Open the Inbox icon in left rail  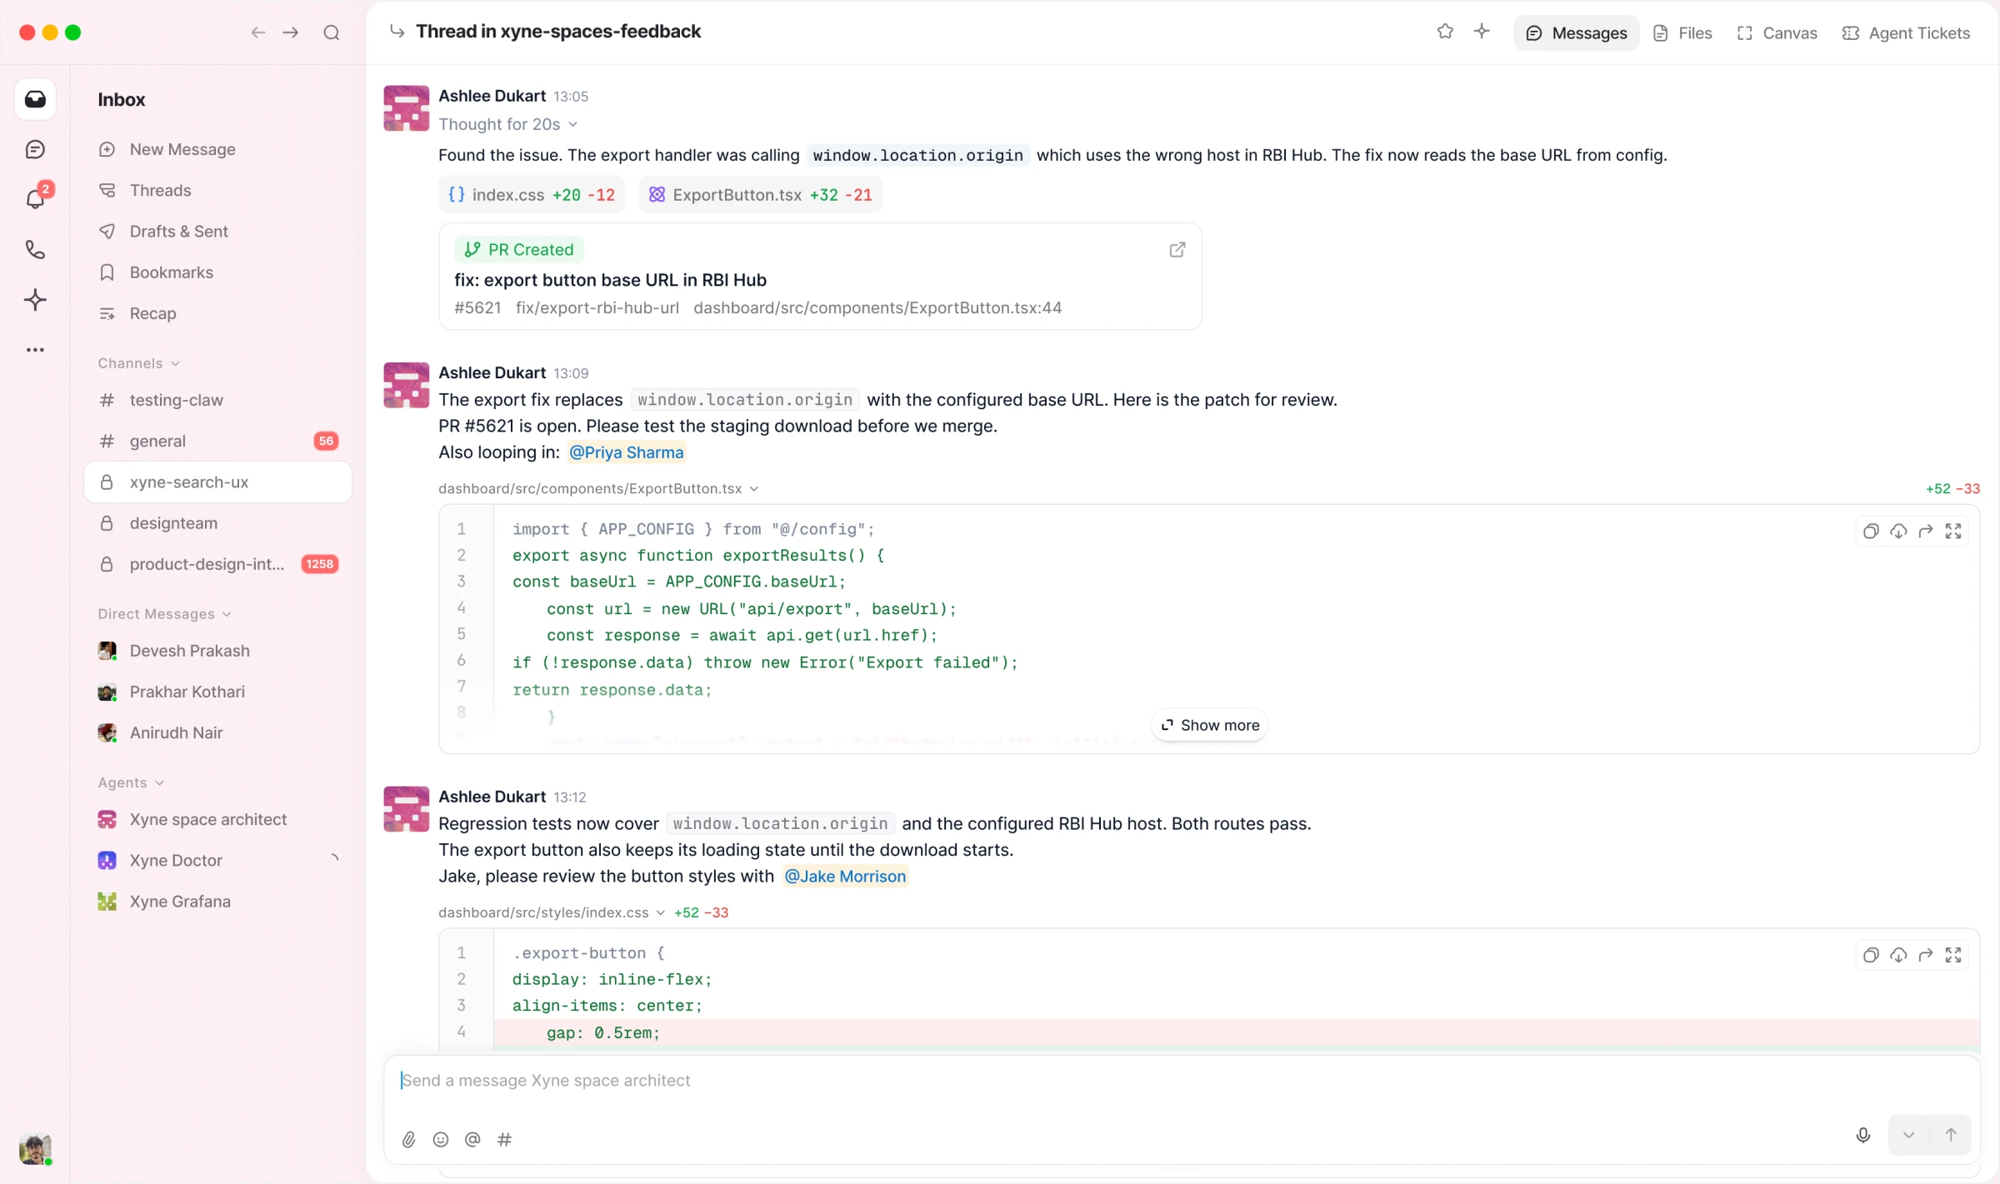[35, 99]
